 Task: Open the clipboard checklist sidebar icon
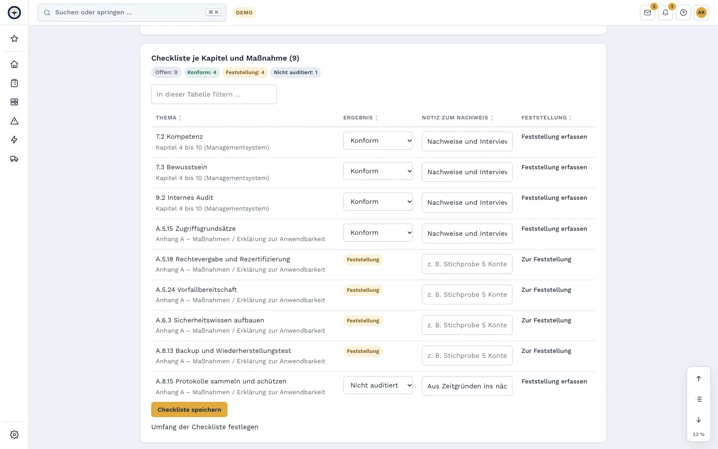(14, 83)
